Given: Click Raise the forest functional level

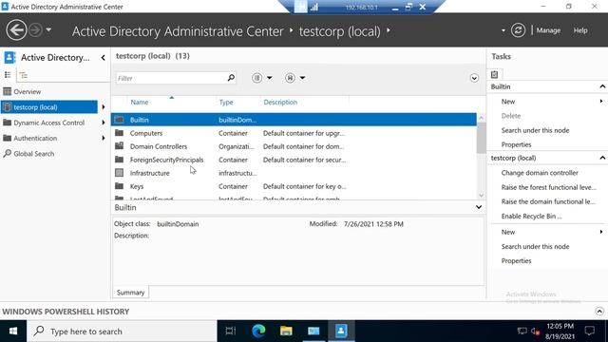Looking at the screenshot, I should 549,187.
